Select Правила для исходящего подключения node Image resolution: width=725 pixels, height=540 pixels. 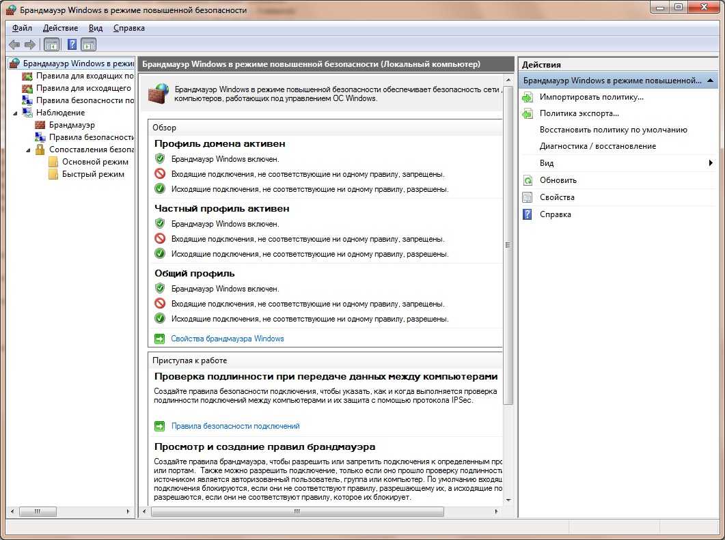coord(83,88)
